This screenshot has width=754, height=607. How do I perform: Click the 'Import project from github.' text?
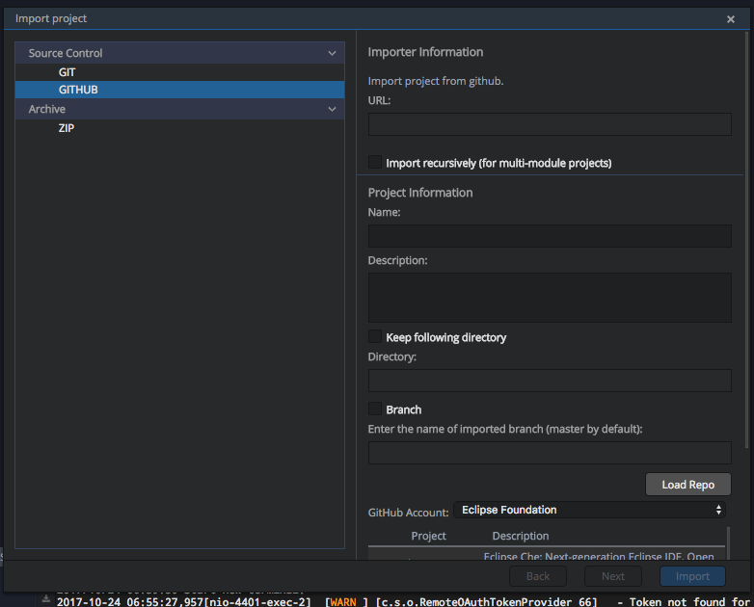coord(436,81)
